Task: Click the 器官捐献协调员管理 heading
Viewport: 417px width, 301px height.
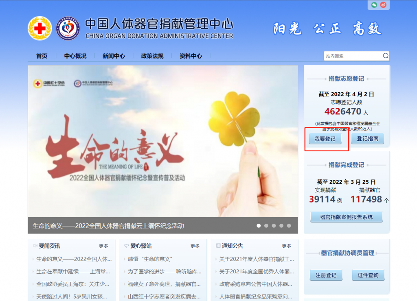Action: (x=348, y=253)
